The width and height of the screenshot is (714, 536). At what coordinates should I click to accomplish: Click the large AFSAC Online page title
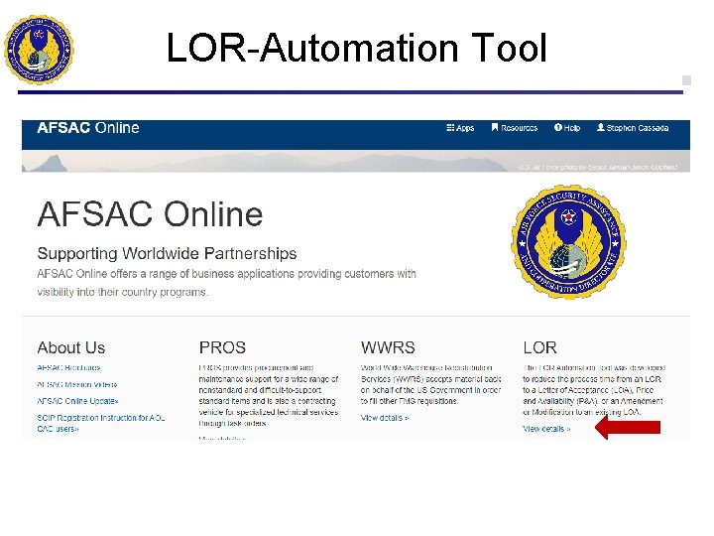click(x=150, y=214)
